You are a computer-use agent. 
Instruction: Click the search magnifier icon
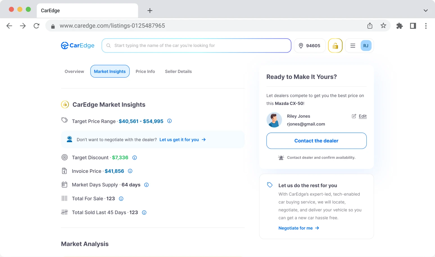click(108, 46)
